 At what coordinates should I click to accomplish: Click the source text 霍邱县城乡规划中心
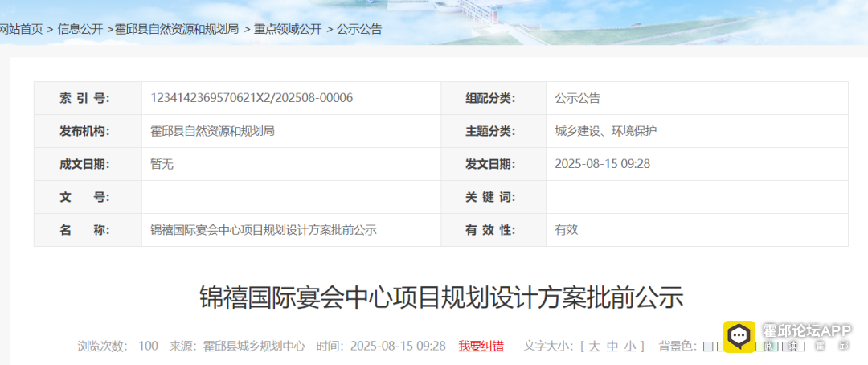click(254, 346)
